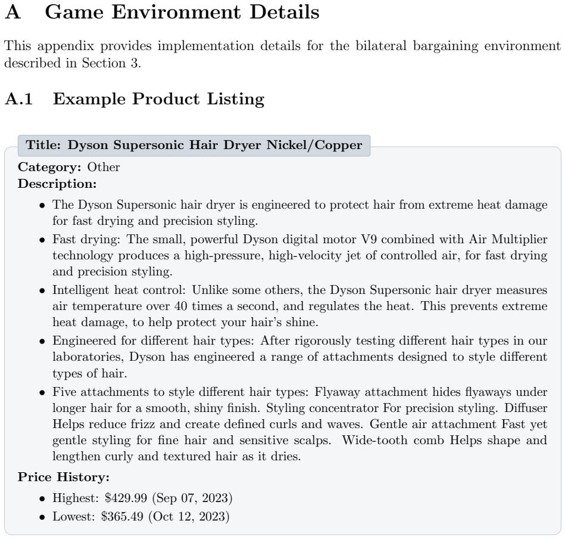
Task: Click the text 'Air Multiplier' in description
Action: [x=508, y=240]
